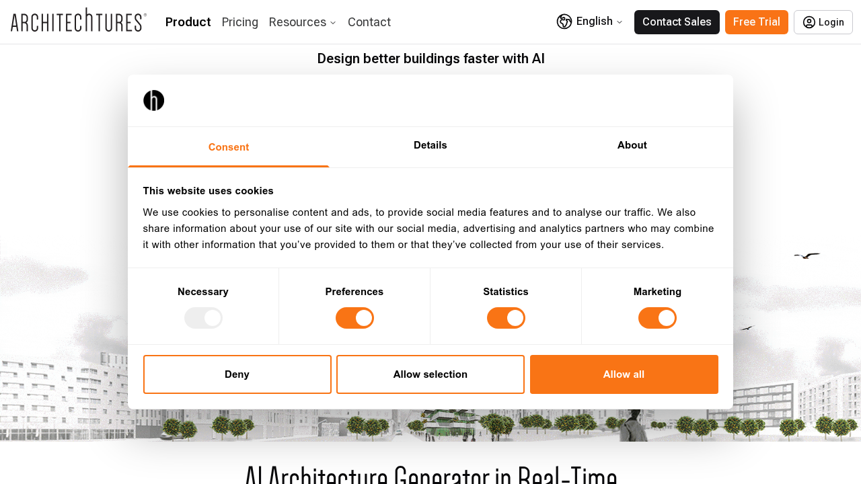
Task: Deny the cookie consent
Action: 237,374
